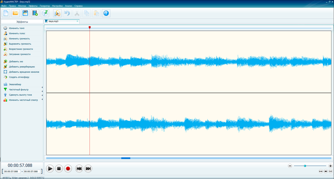The height and width of the screenshot is (179, 334).
Task: Open the Частотный фильтр effect
Action: click(x=18, y=90)
